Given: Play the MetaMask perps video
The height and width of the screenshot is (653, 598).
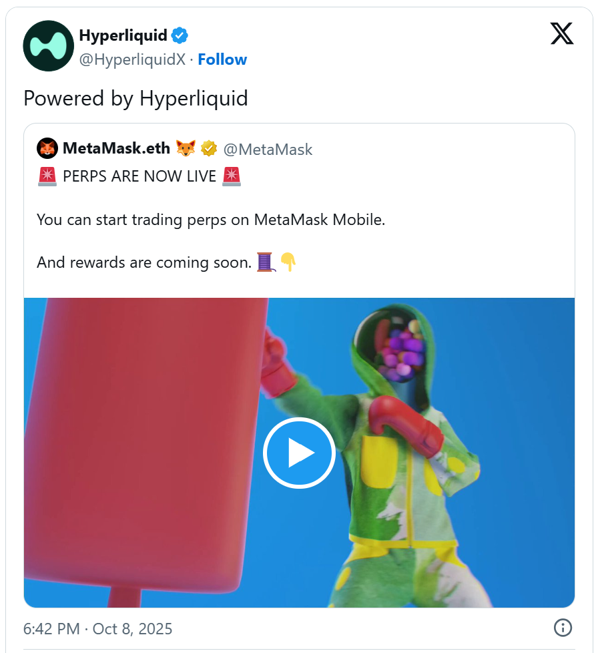Looking at the screenshot, I should pyautogui.click(x=299, y=453).
